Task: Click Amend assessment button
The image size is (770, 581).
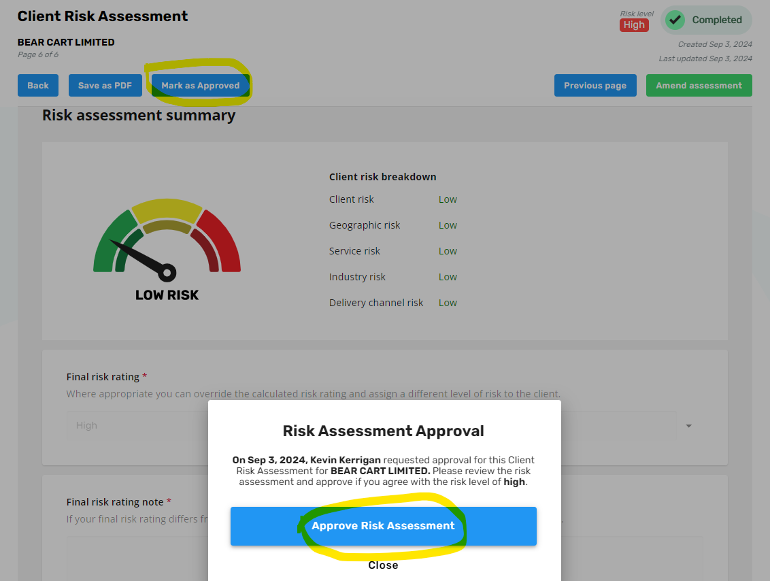Action: (699, 86)
